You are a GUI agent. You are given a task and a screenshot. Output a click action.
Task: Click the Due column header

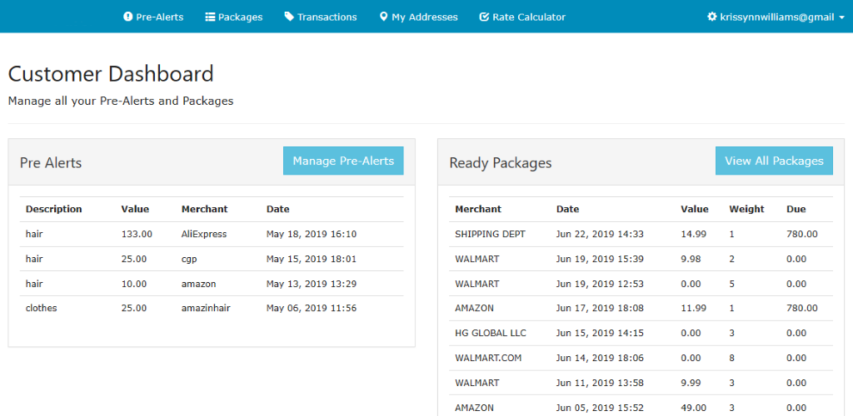(796, 210)
